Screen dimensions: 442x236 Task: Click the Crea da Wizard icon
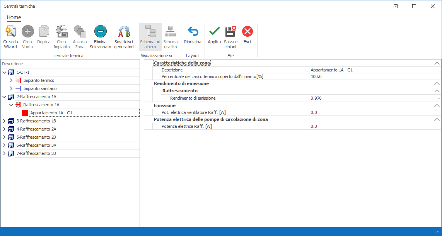pos(10,31)
